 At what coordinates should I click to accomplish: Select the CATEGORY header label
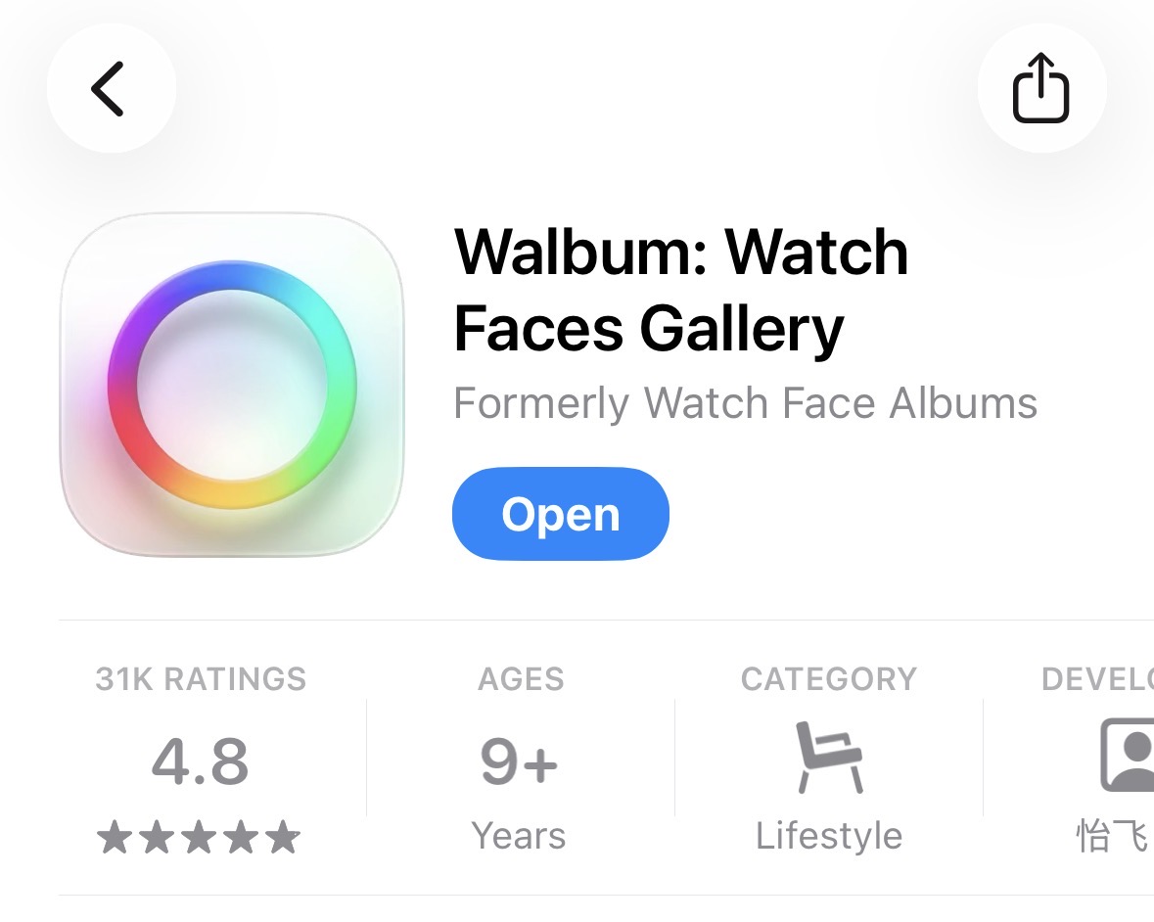[x=829, y=678]
